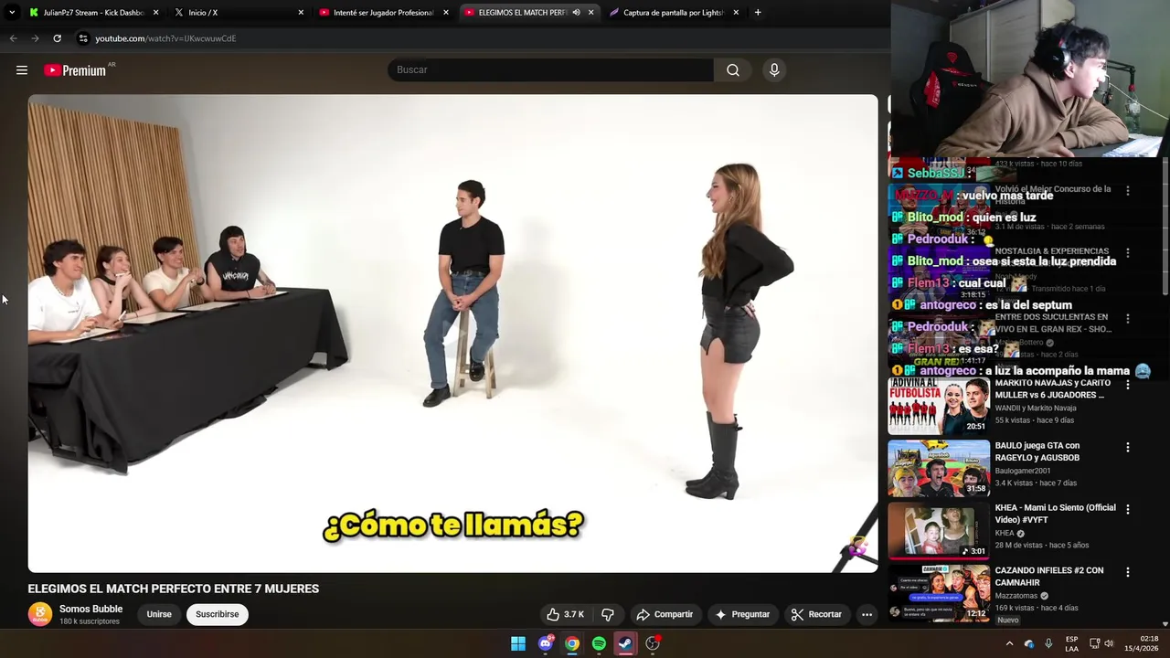Image resolution: width=1170 pixels, height=658 pixels.
Task: Go back with browser back arrow
Action: pos(13,38)
